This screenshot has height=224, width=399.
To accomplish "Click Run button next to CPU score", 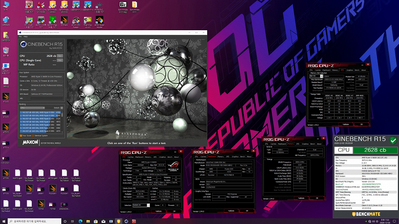I will 60,56.
